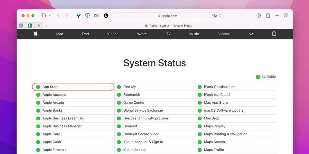Show the downloads list
The image size is (309, 154).
pos(258,15)
